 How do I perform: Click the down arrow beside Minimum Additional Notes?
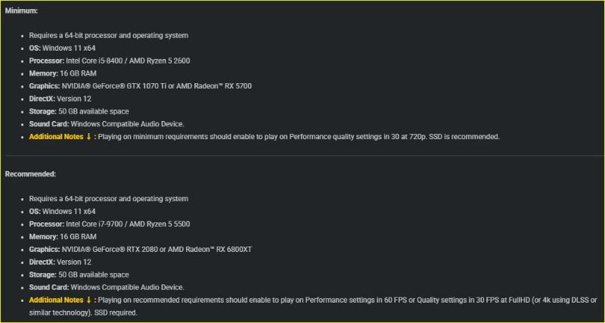(88, 137)
